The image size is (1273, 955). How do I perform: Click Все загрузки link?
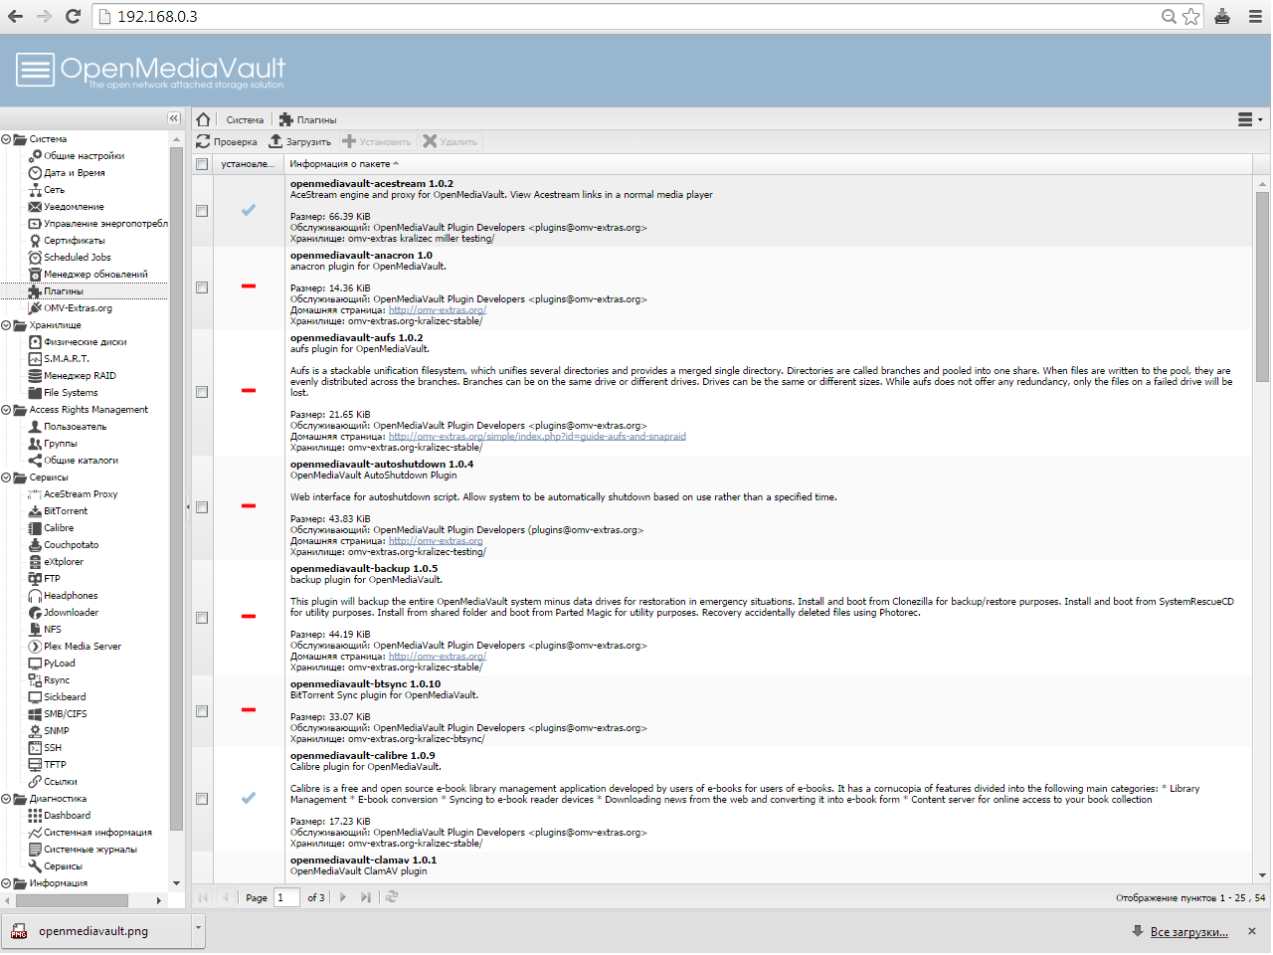pyautogui.click(x=1188, y=932)
